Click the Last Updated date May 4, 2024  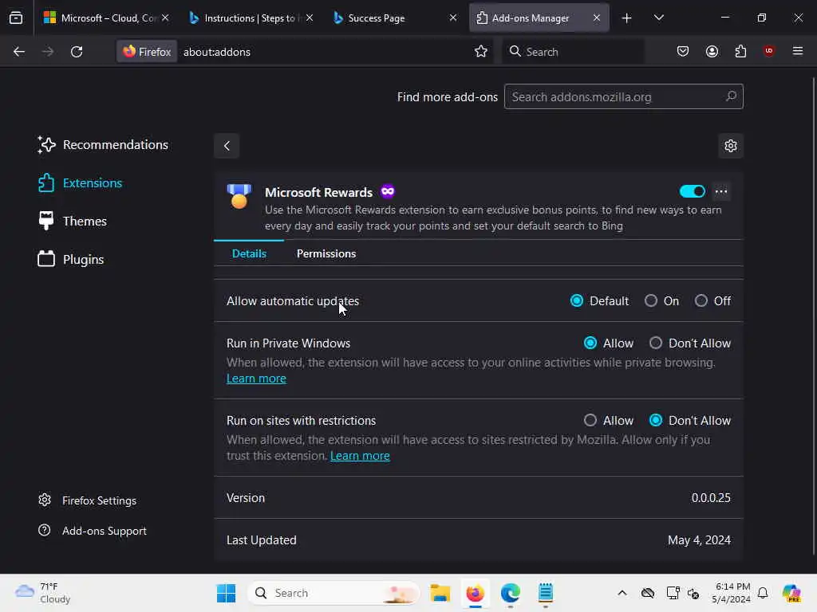tap(699, 539)
